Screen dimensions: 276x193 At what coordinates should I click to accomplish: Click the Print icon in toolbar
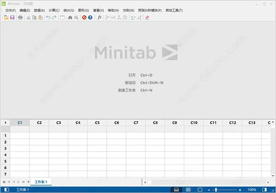tap(20, 17)
